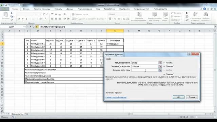Click the font color letter A icon
The width and height of the screenshot is (217, 122).
coord(45,19)
